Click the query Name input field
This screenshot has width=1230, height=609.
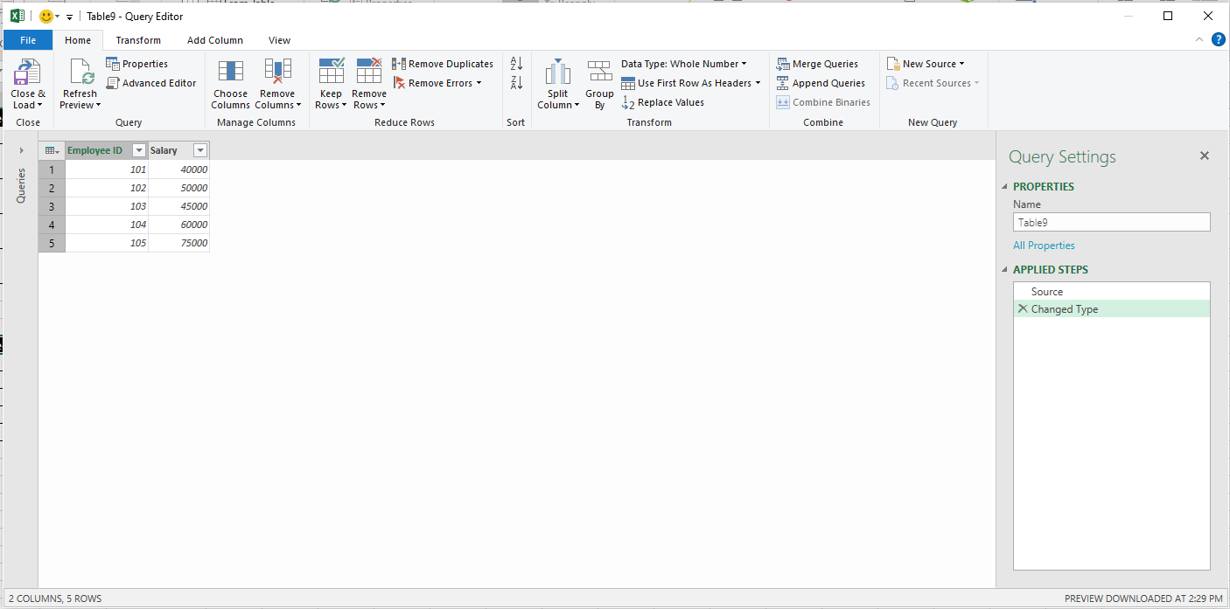tap(1111, 223)
